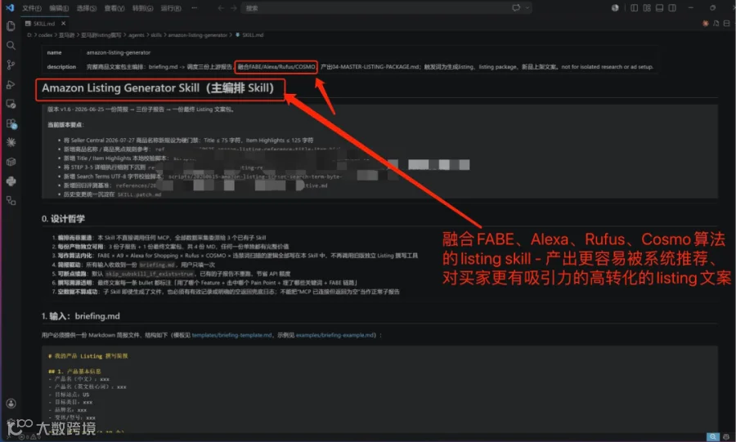Open the Extensions view
This screenshot has width=736, height=442.
click(11, 123)
